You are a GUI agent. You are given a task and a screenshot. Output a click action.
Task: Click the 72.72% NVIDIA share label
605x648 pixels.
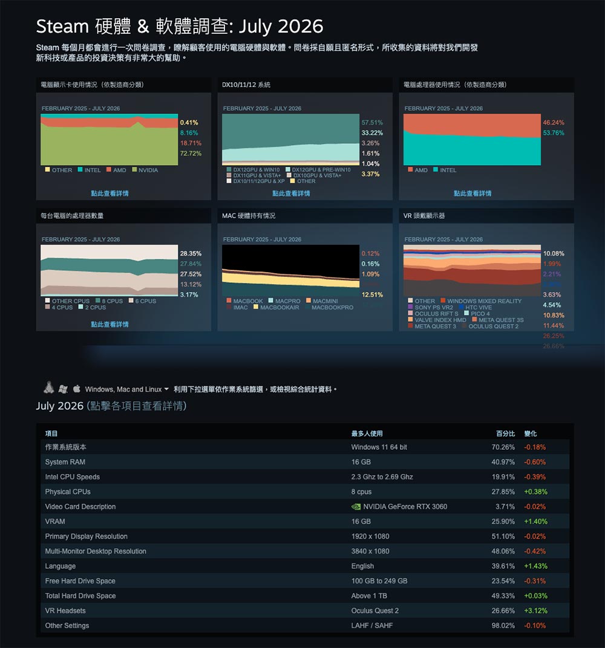[191, 154]
